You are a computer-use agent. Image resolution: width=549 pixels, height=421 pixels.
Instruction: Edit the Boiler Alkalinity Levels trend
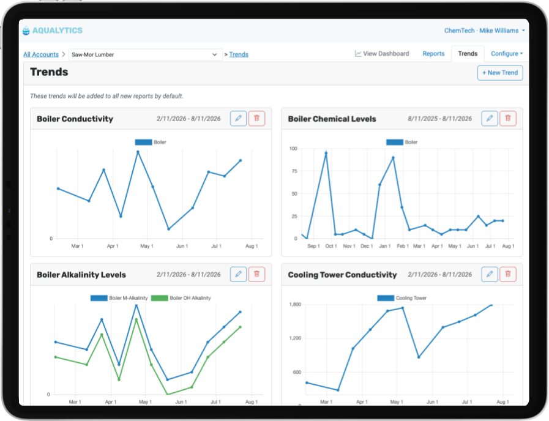click(238, 274)
